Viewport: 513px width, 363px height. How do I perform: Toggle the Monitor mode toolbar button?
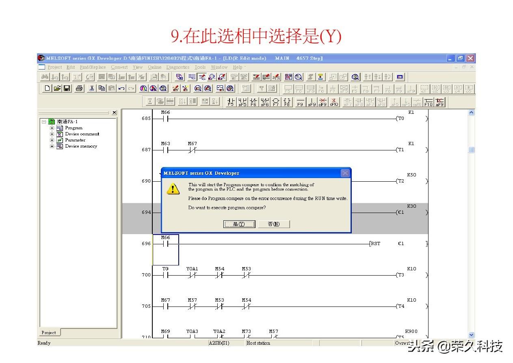[x=212, y=77]
